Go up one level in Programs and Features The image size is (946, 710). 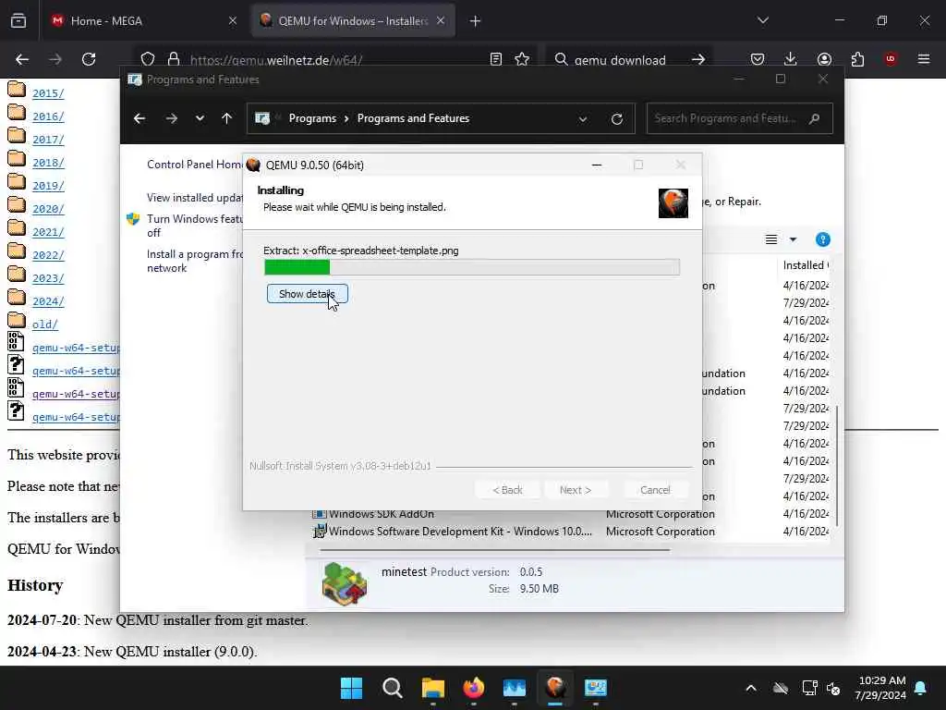pyautogui.click(x=227, y=118)
